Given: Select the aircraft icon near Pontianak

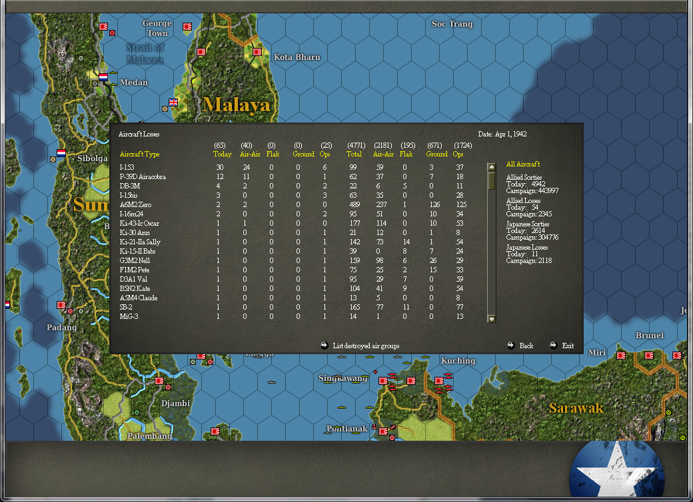Looking at the screenshot, I should [392, 427].
